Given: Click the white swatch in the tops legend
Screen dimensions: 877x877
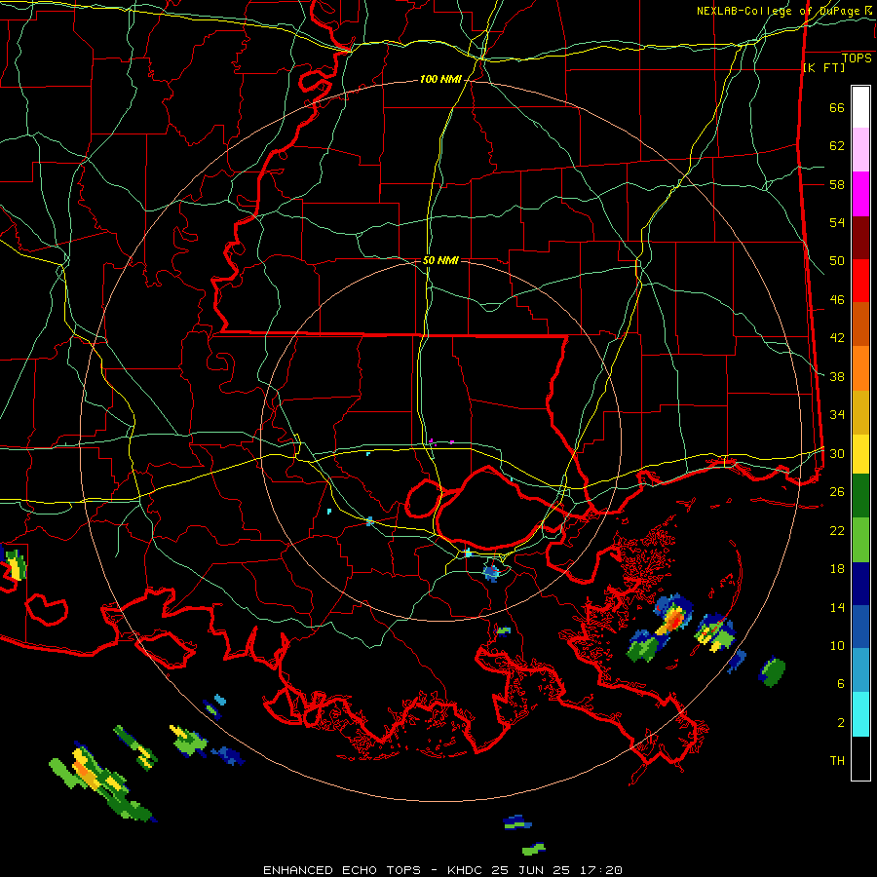Looking at the screenshot, I should (x=860, y=107).
